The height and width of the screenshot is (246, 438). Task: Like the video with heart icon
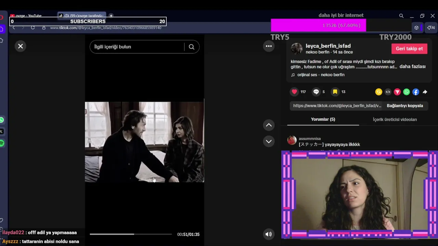(294, 92)
